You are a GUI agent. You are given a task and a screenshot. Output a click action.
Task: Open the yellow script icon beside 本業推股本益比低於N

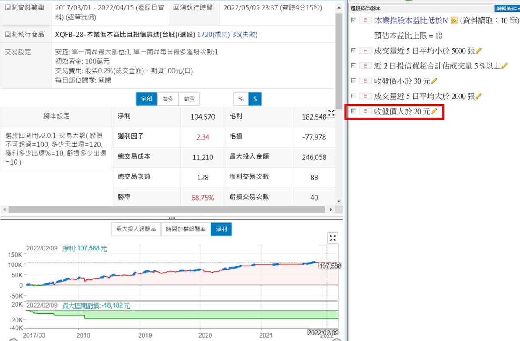[454, 20]
